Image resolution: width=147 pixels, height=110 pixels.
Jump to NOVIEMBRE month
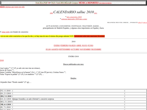(x=85, y=49)
